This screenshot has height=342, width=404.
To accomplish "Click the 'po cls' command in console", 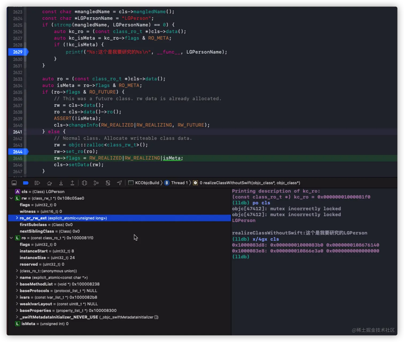I will point(261,203).
